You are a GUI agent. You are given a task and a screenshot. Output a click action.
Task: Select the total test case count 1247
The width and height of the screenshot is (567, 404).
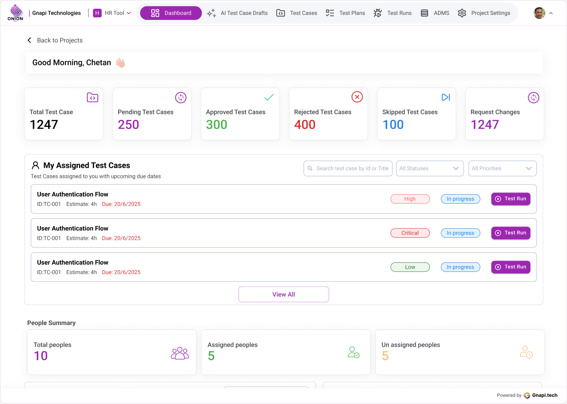pos(44,125)
